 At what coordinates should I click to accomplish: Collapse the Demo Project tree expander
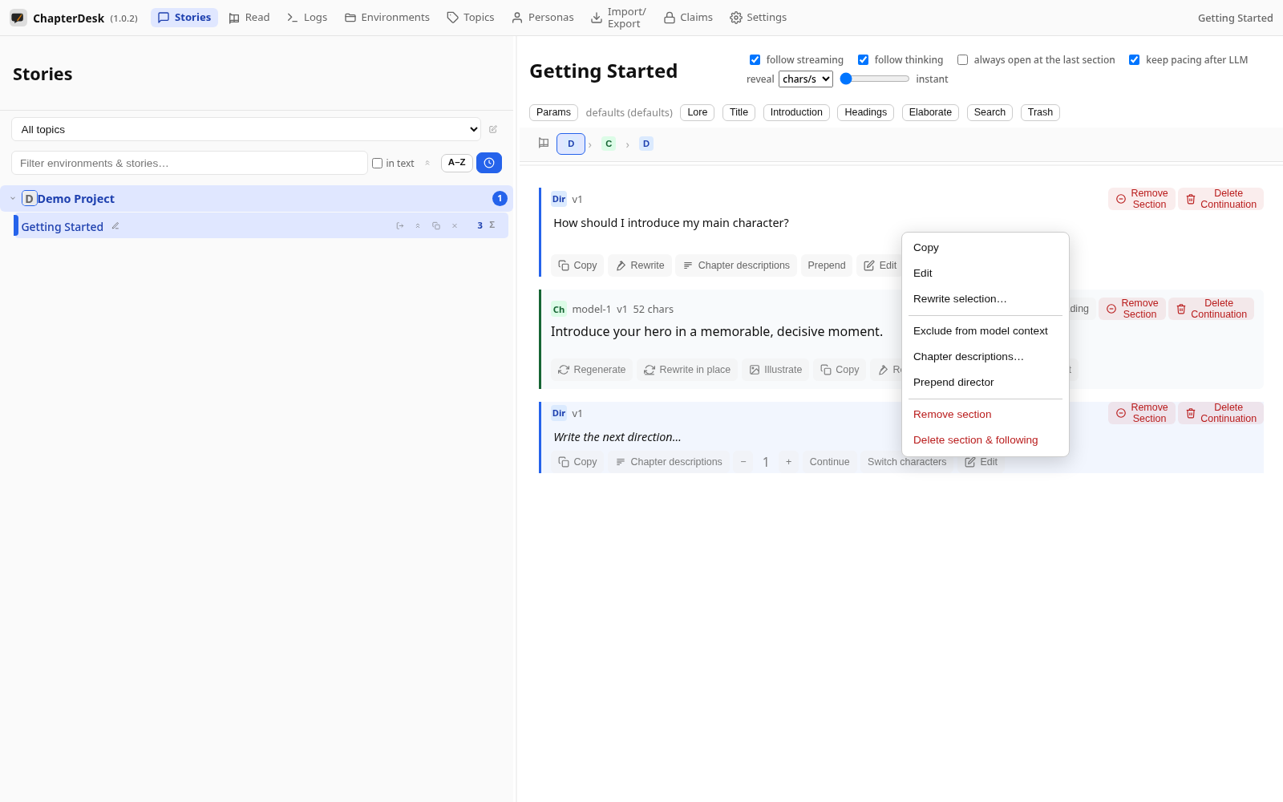pyautogui.click(x=13, y=198)
